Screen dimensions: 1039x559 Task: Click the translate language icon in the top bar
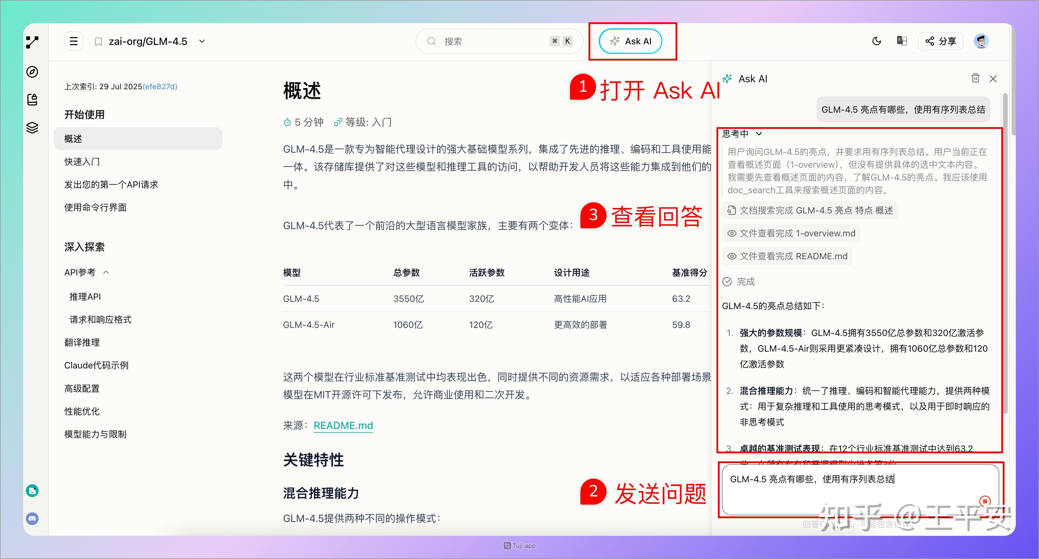click(902, 41)
